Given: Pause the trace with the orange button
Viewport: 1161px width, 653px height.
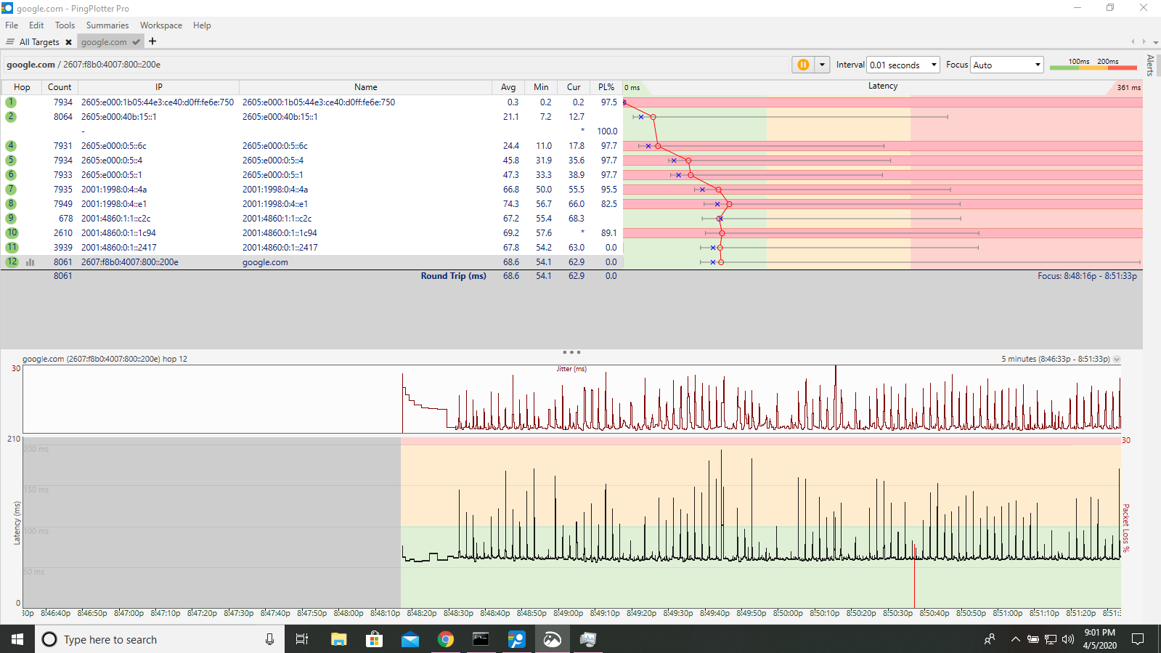Looking at the screenshot, I should (803, 65).
